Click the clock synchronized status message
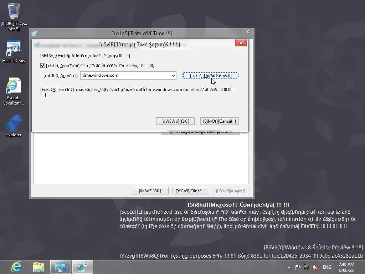The height and width of the screenshot is (274, 365). click(x=138, y=92)
